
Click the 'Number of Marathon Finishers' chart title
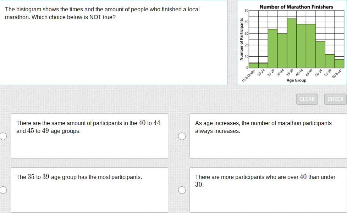pos(296,7)
